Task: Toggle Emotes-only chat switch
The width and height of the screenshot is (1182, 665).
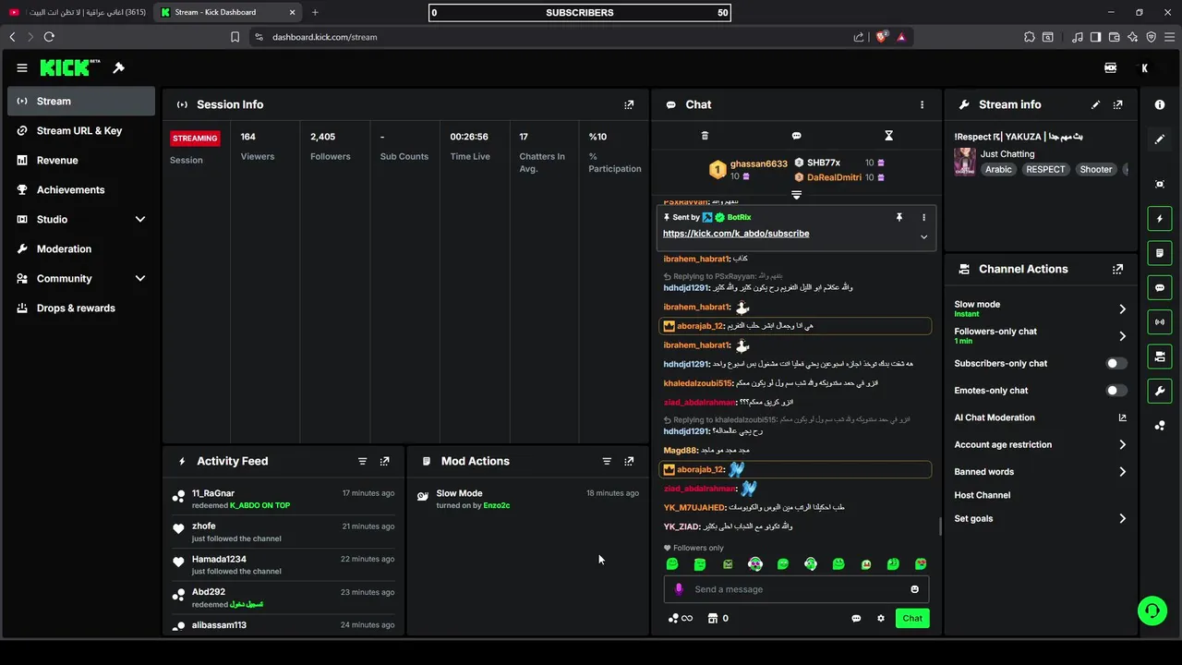Action: click(x=1117, y=390)
